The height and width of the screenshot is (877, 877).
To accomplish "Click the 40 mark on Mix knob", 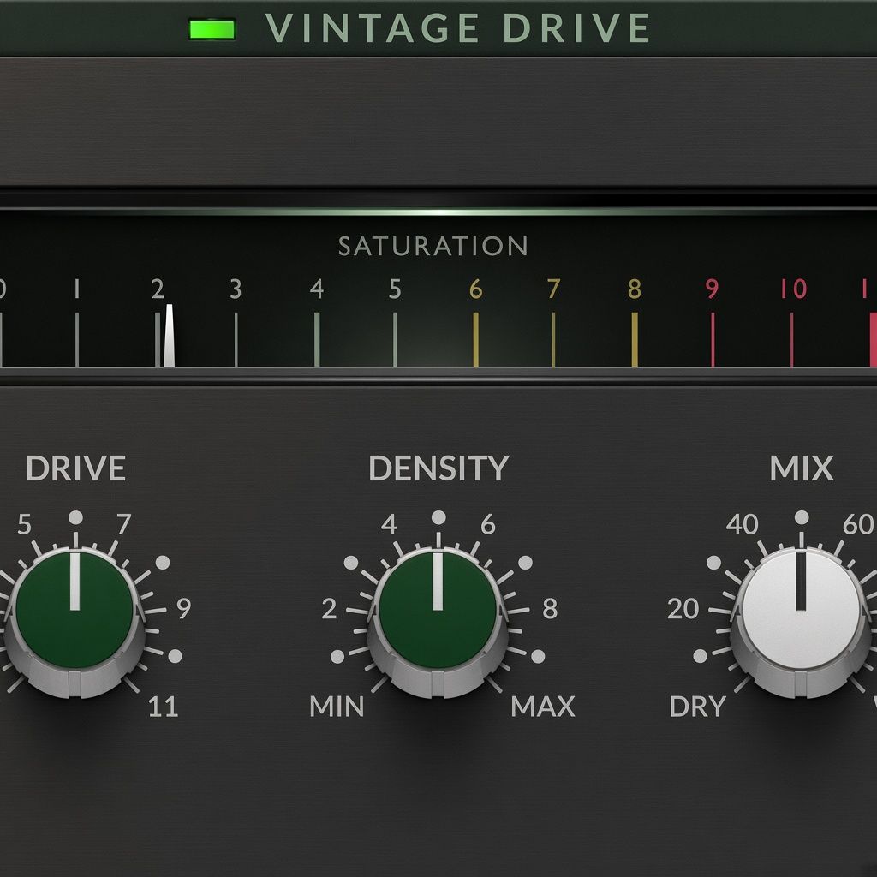I will click(x=743, y=524).
